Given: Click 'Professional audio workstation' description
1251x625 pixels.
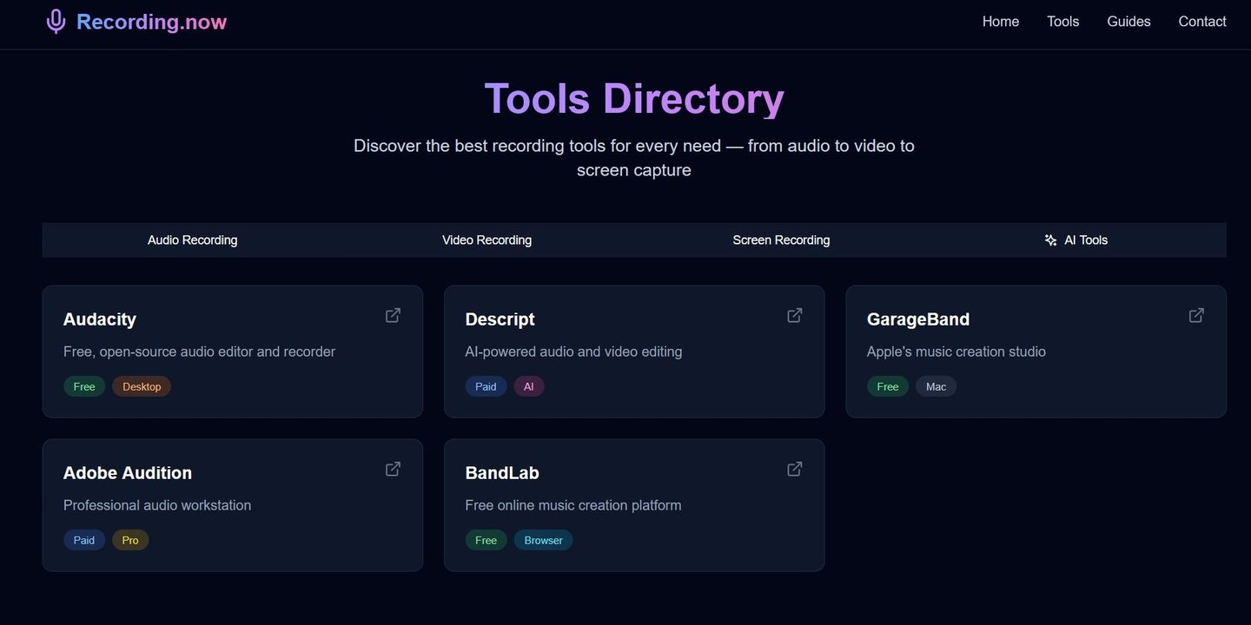Looking at the screenshot, I should coord(157,505).
